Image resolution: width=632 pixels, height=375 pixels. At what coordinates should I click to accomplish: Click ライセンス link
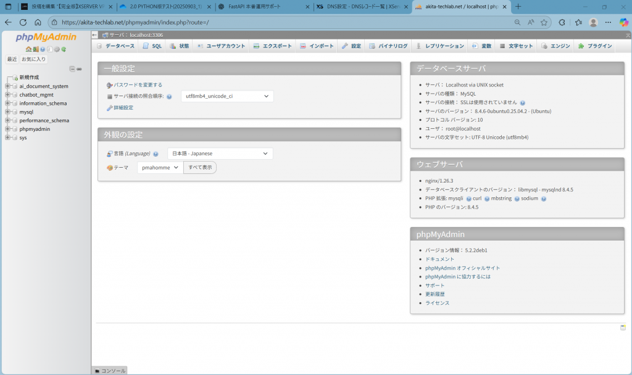437,303
